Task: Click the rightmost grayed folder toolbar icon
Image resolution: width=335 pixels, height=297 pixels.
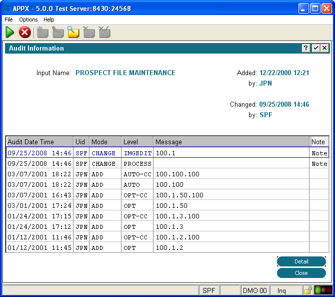Action: [104, 33]
